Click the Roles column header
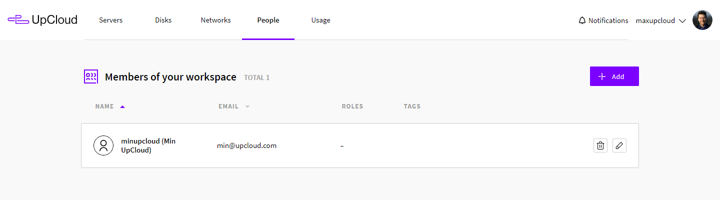 [x=352, y=106]
